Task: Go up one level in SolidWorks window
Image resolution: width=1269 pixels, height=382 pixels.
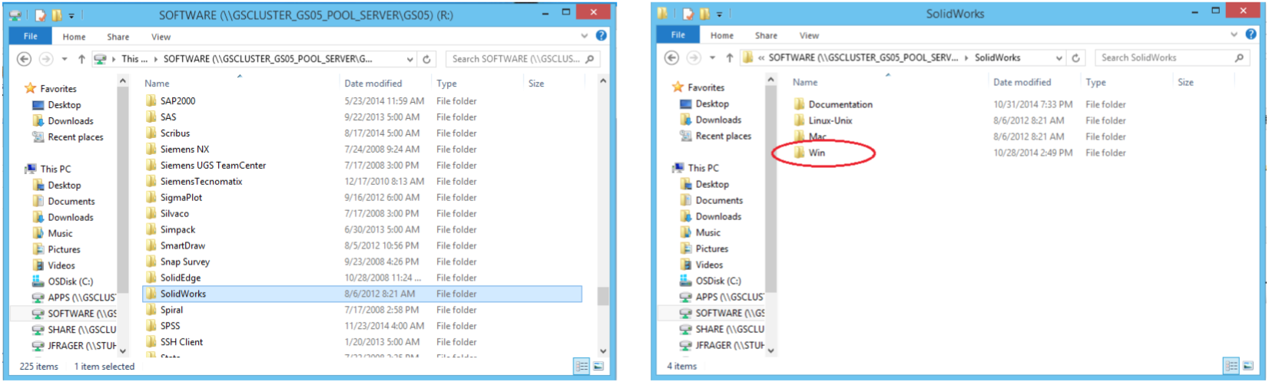Action: coord(729,58)
